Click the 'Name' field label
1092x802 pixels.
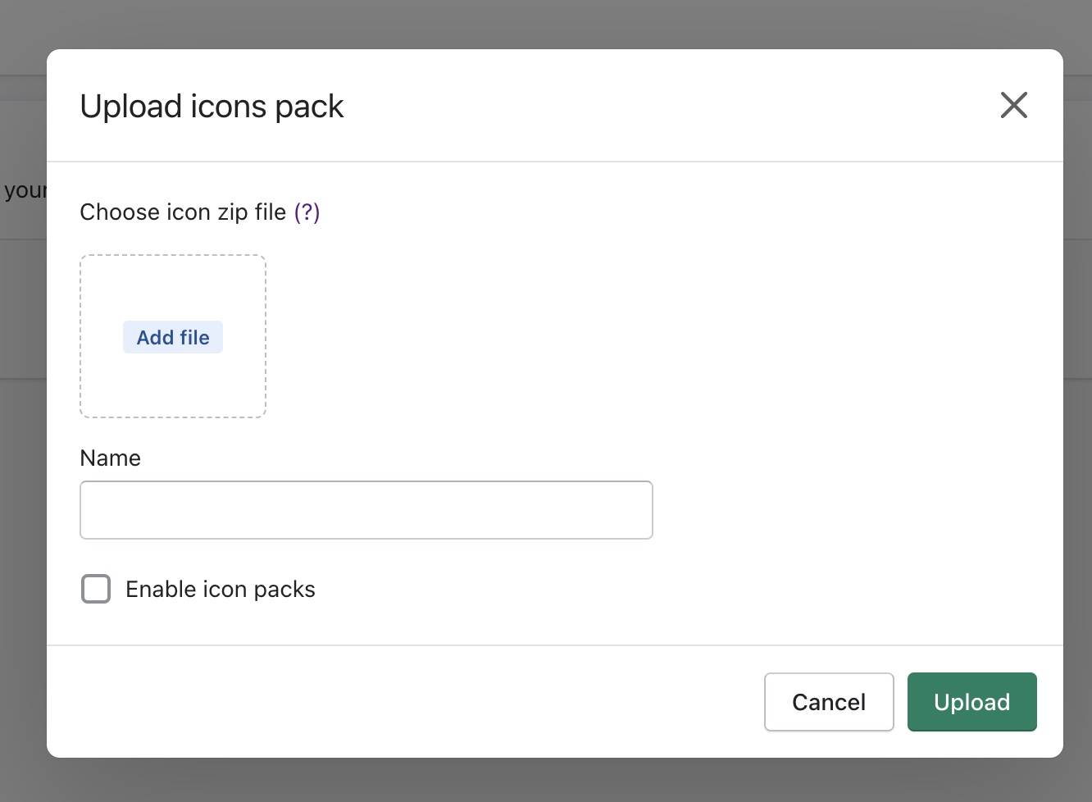point(110,458)
